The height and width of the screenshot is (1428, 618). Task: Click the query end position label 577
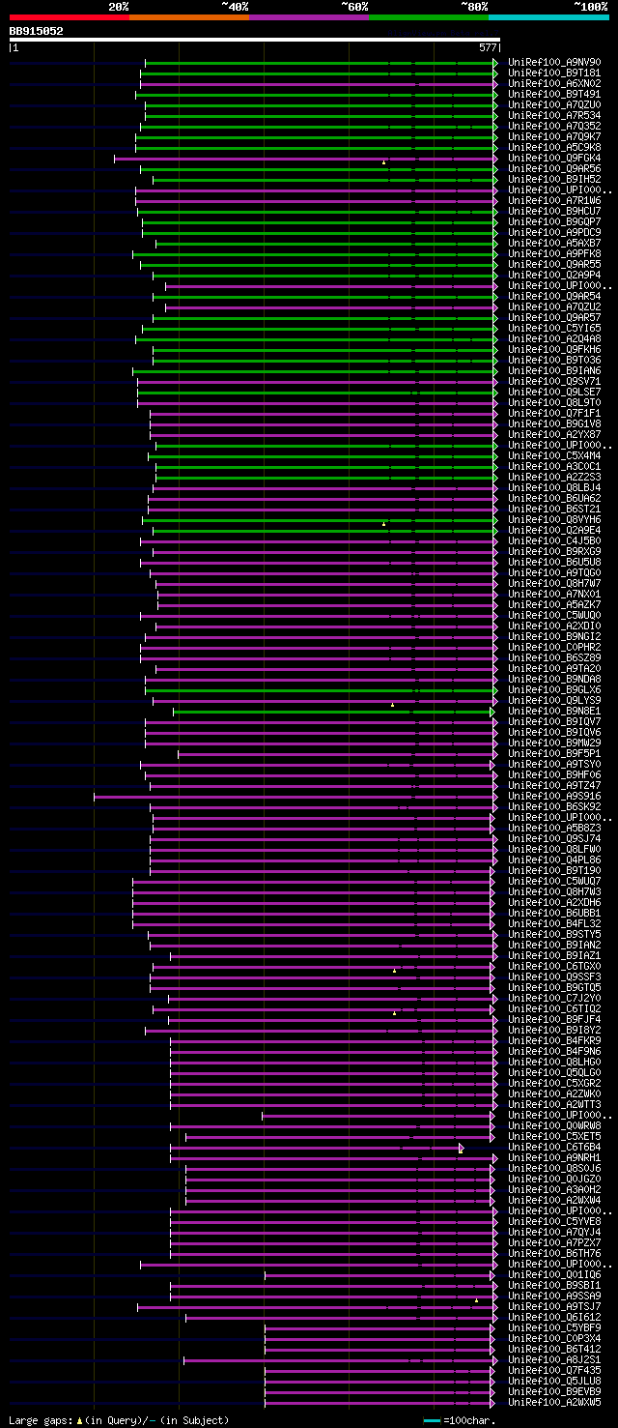click(488, 47)
